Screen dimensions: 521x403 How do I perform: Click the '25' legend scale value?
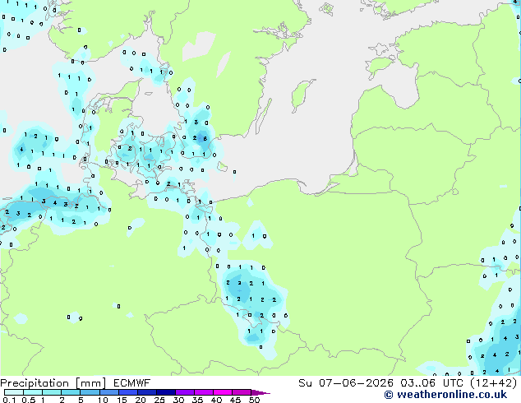coord(159,400)
